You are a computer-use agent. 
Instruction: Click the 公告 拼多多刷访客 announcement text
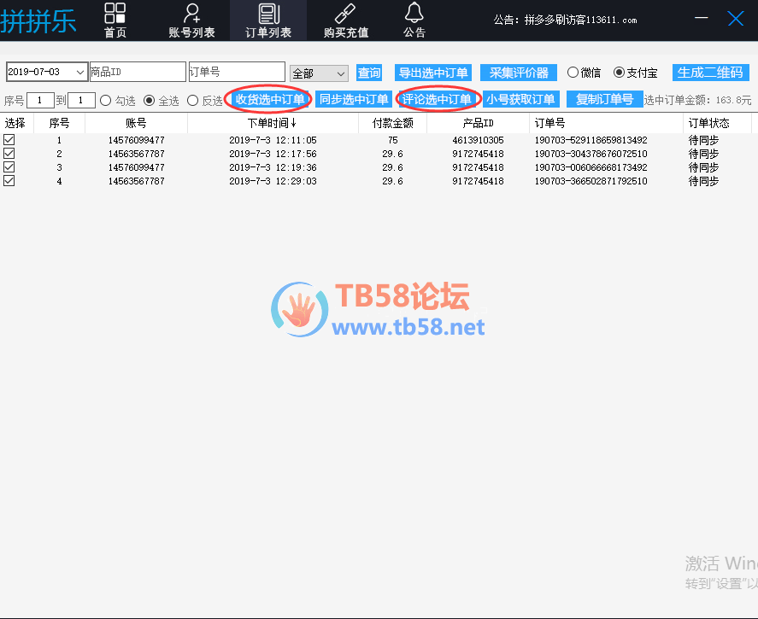click(565, 20)
